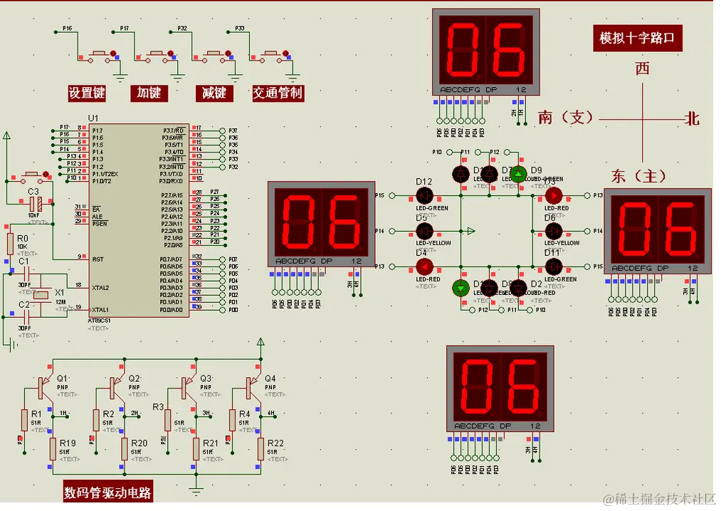
Task: Click the 加键 push button switch
Action: (x=157, y=56)
